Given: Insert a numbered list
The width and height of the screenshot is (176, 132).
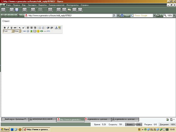Looking at the screenshot, I should pyautogui.click(x=43, y=28).
